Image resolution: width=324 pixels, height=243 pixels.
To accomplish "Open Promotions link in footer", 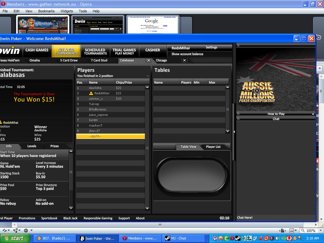I will tap(27, 218).
